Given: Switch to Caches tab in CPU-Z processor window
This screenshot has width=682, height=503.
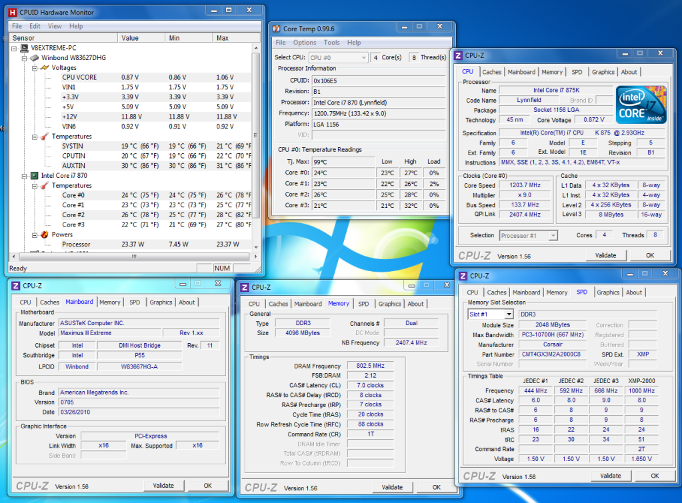Looking at the screenshot, I should pos(491,72).
